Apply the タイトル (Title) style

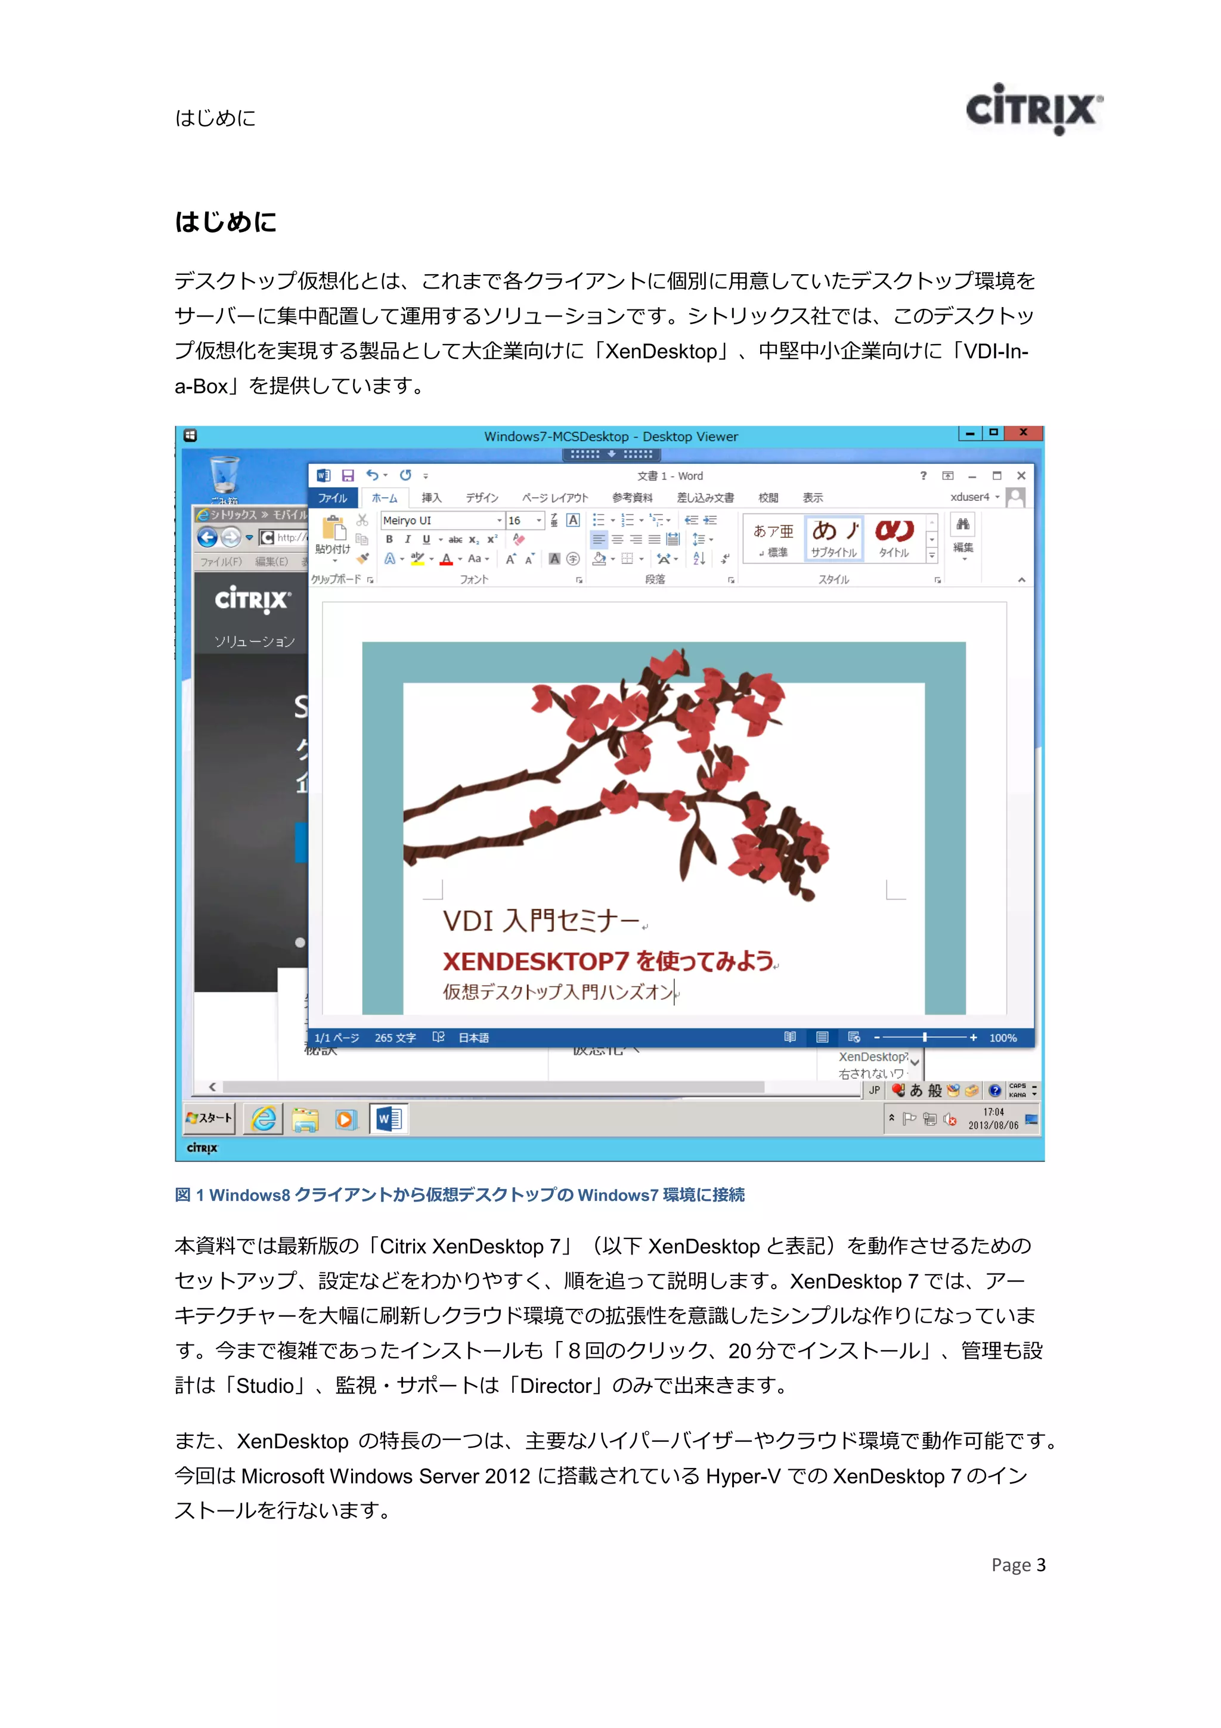click(893, 539)
